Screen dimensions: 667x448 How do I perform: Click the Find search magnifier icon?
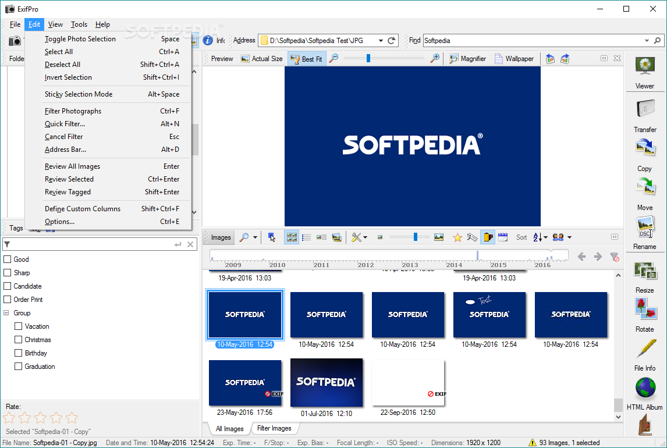(x=657, y=40)
